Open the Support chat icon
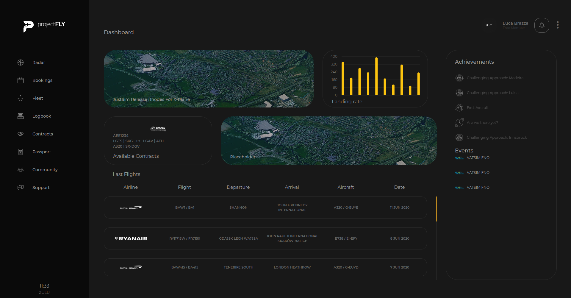 click(x=21, y=188)
